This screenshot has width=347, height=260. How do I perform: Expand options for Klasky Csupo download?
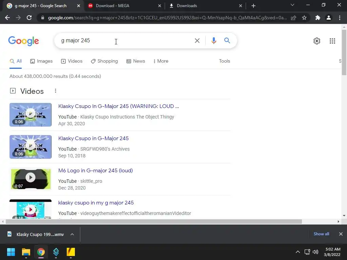tap(72, 234)
